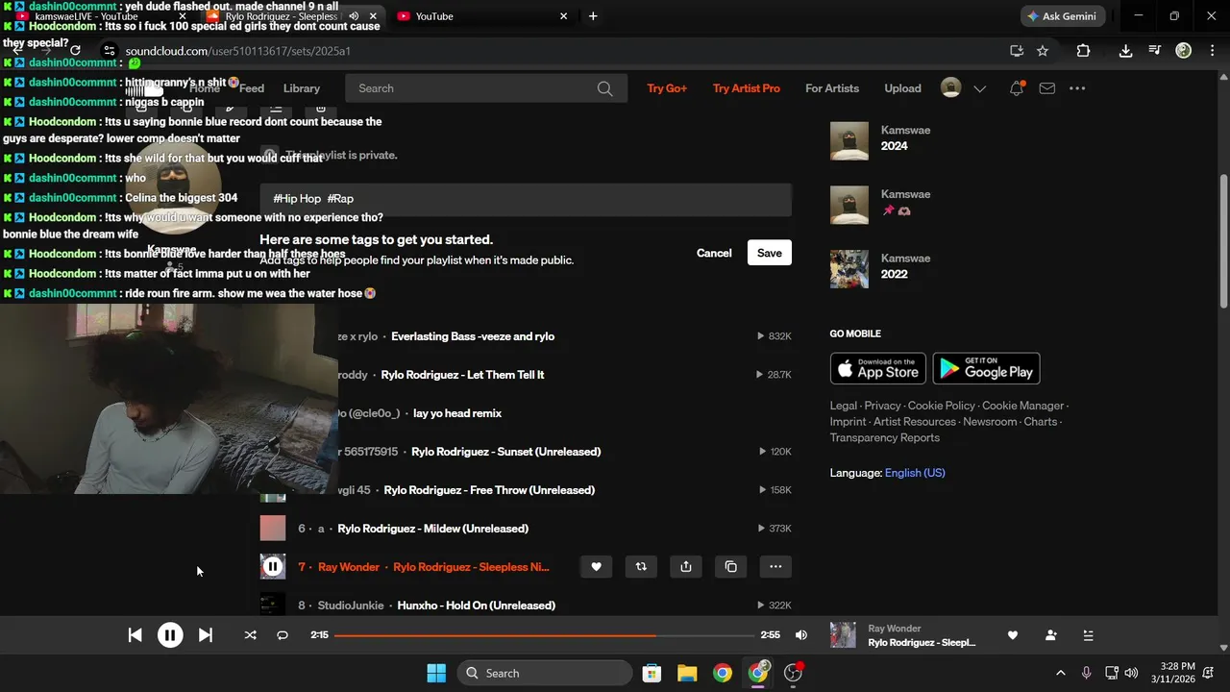1230x692 pixels.
Task: Open Microsoft Store from taskbar
Action: 652,673
